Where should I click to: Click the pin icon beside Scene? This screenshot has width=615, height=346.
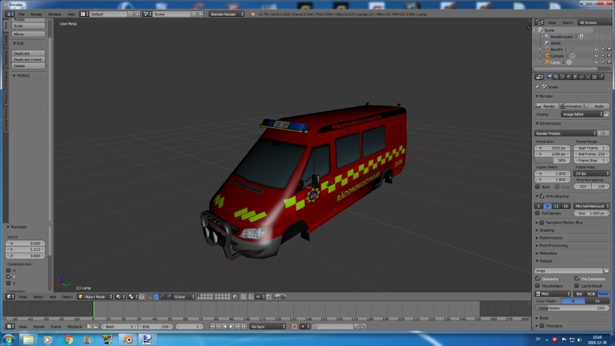pos(538,87)
